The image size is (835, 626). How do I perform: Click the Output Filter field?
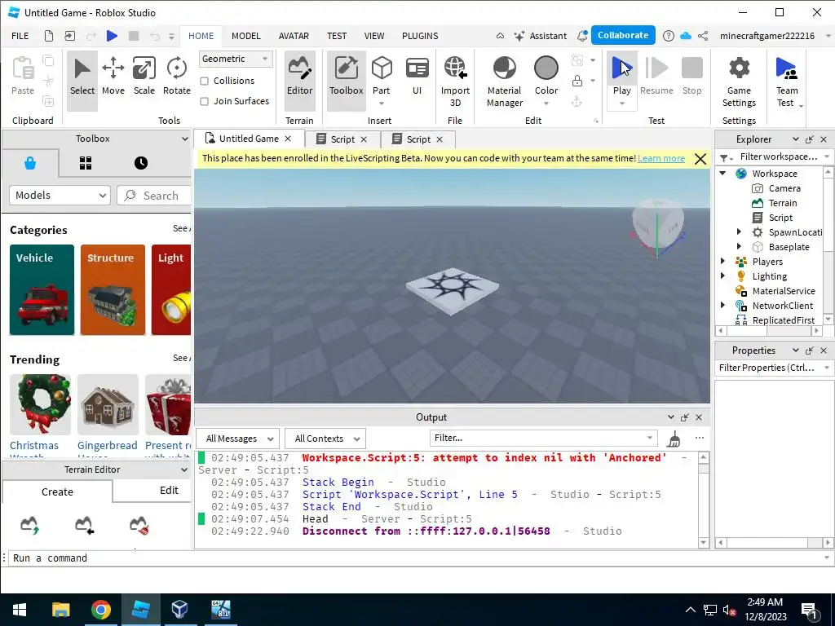coord(543,438)
